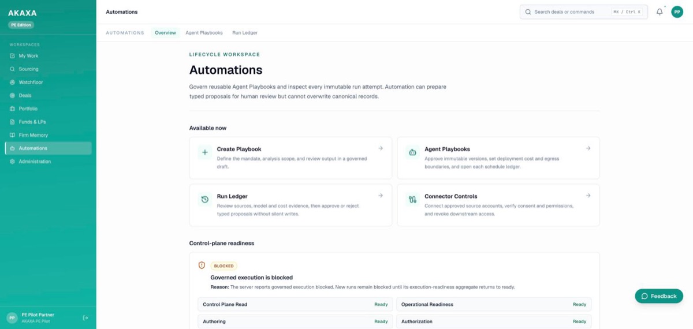The image size is (693, 329).
Task: Click the shield icon beside BLOCKED badge
Action: click(202, 266)
